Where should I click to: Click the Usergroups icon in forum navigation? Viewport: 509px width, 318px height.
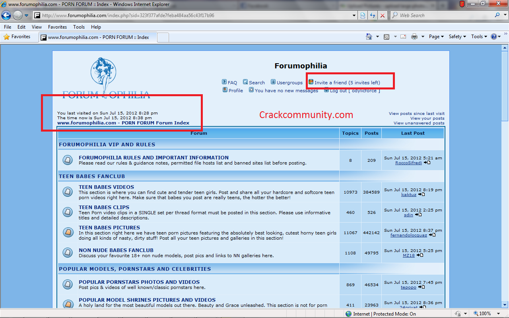[273, 82]
